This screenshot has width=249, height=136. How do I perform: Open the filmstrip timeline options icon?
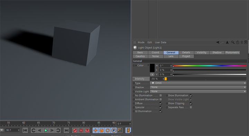click(128, 130)
